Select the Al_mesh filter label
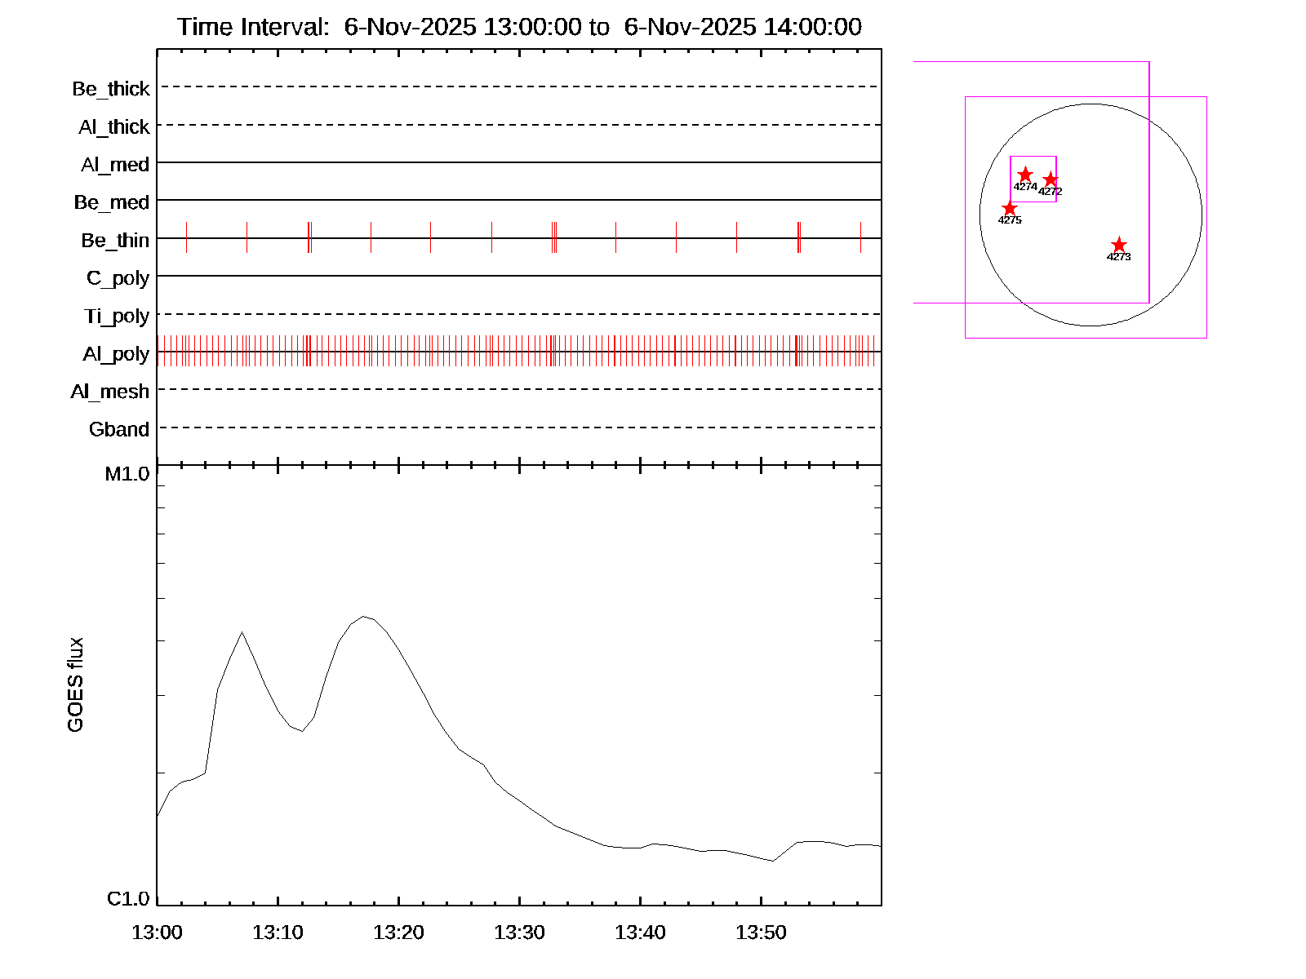 tap(110, 392)
